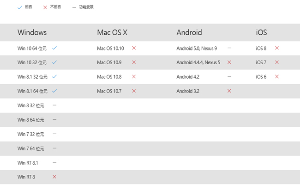This screenshot has height=185, width=300.
Task: Click the Win 10 32 位元 row label
Action: point(32,62)
